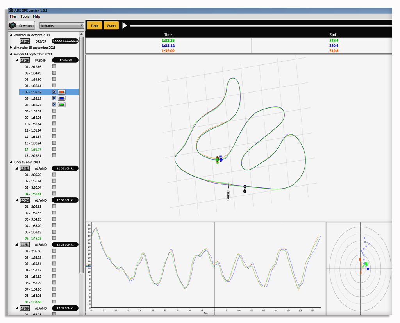Image resolution: width=400 pixels, height=323 pixels.
Task: Click 12 08 10H51 label of 16:51 session
Action: (65, 168)
